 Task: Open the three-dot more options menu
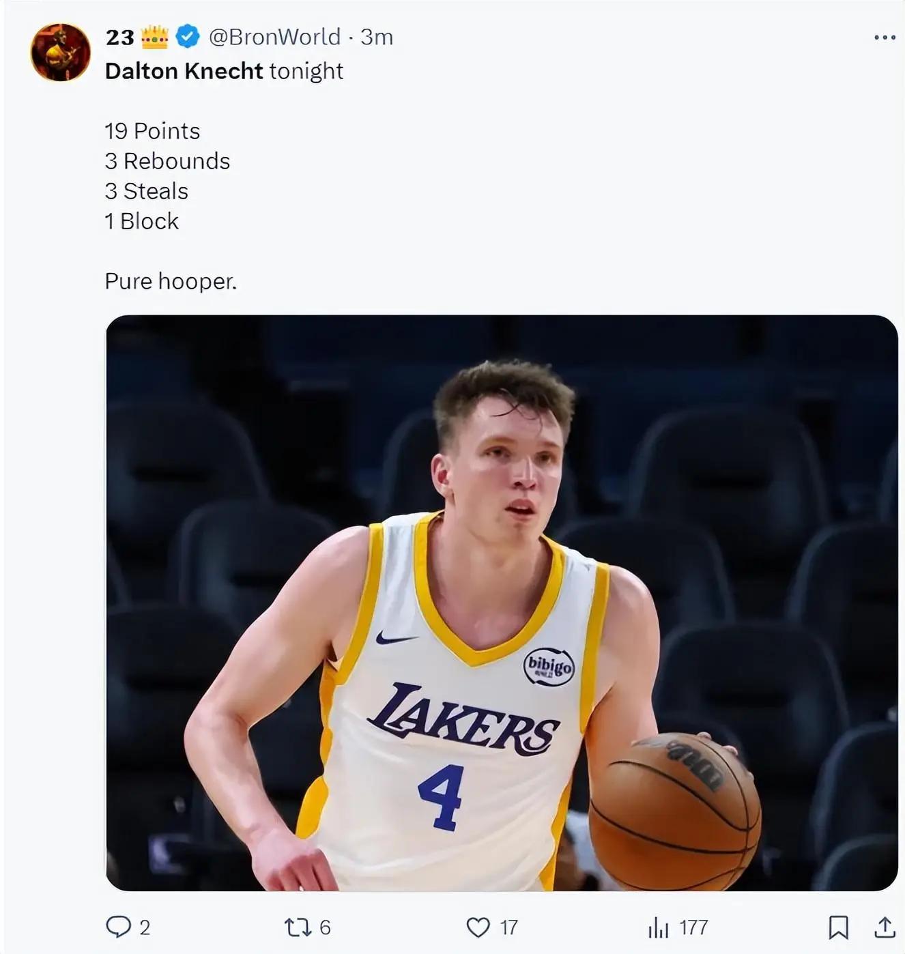[885, 38]
